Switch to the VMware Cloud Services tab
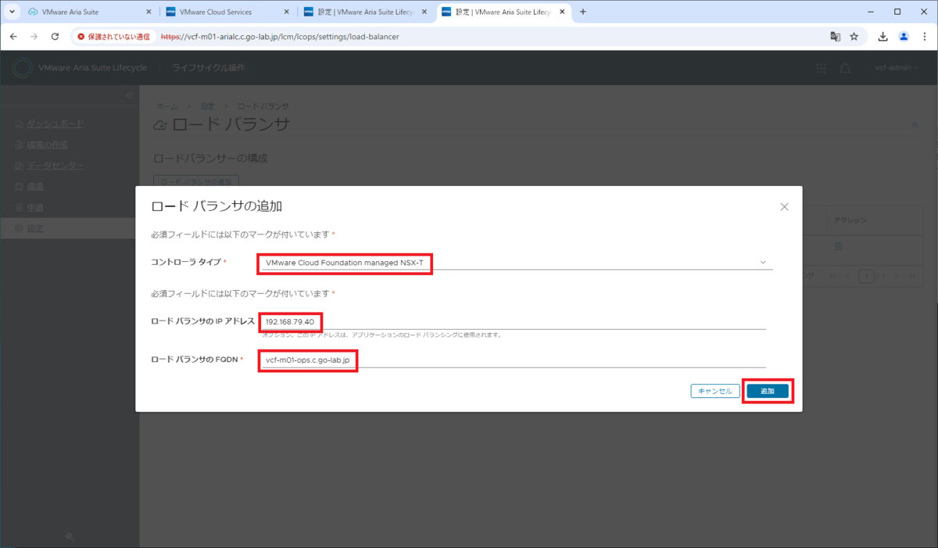The height and width of the screenshot is (548, 938). (228, 12)
